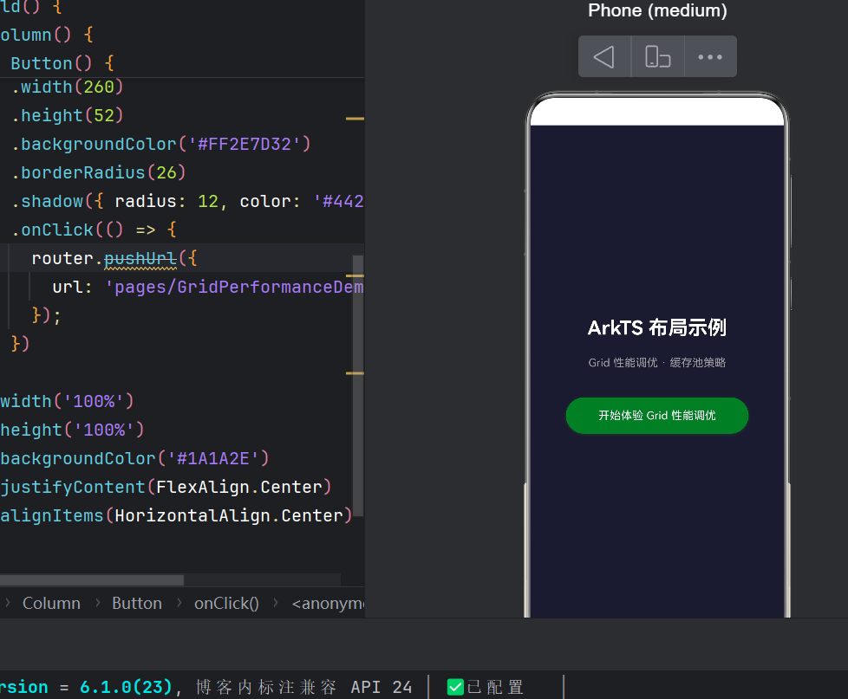Click FlexAlign.Center in justifyContent line
The image size is (848, 699).
pos(239,488)
